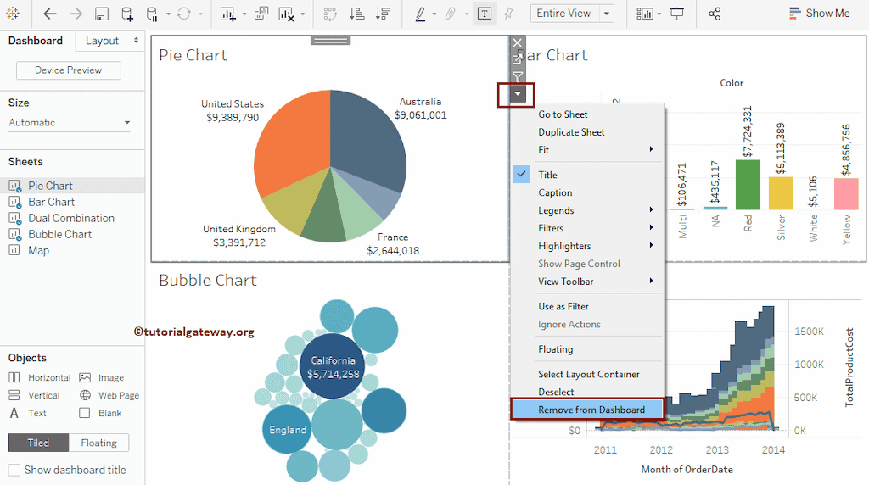
Task: Click the Save icon in toolbar
Action: pyautogui.click(x=101, y=14)
